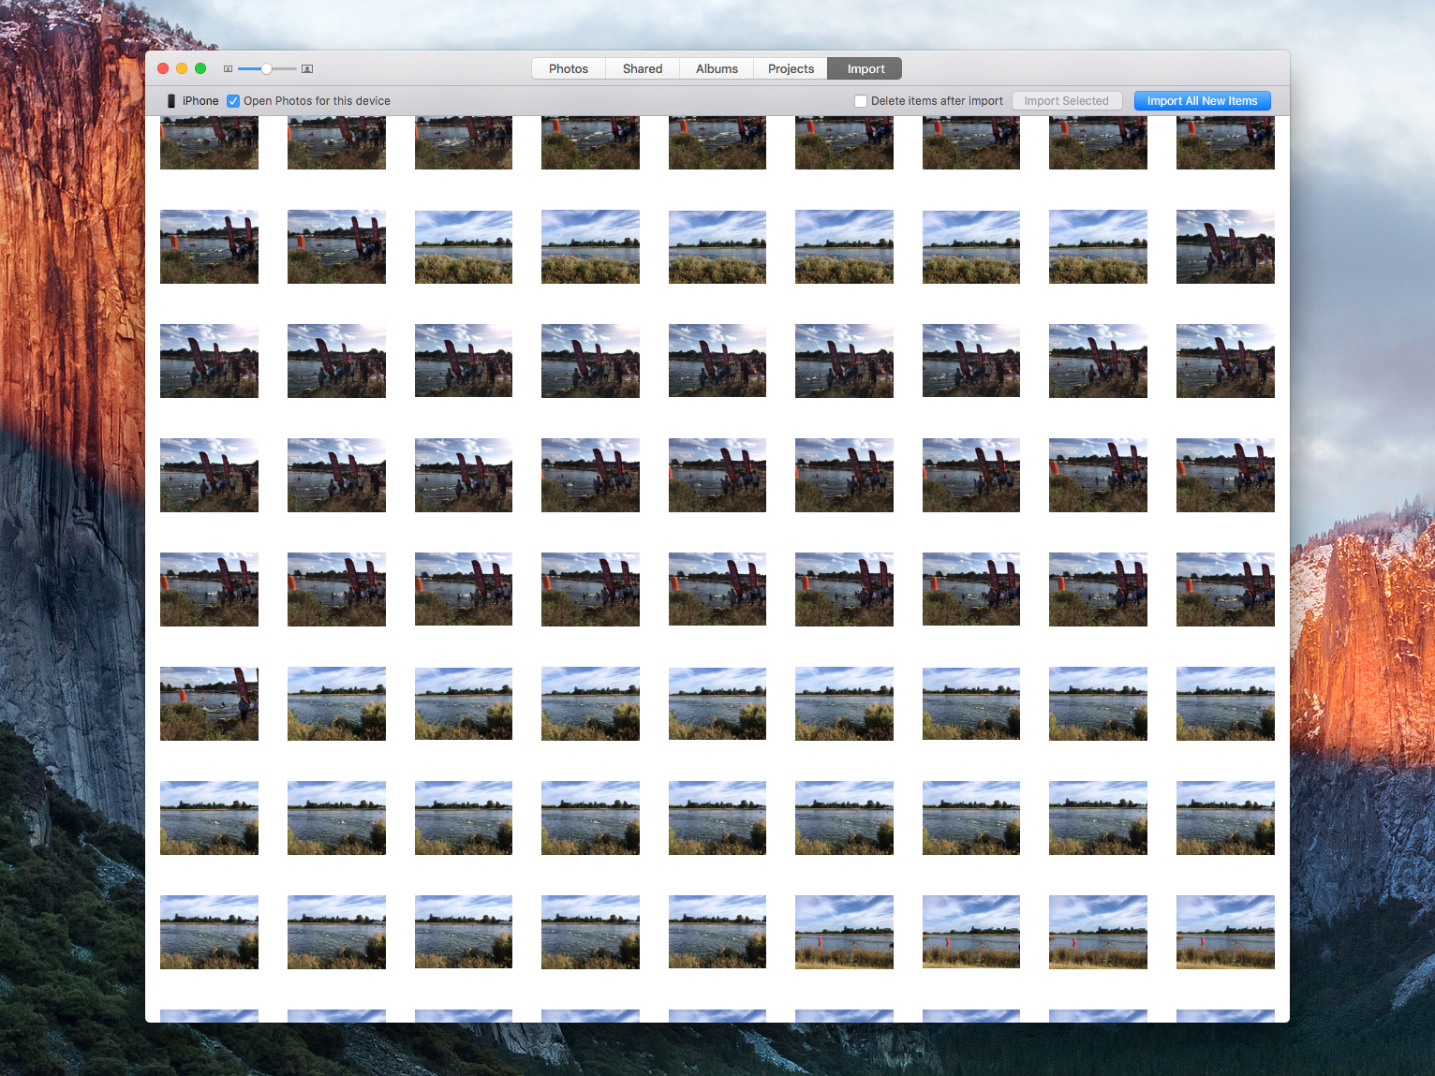Select last thumbnail in second visible row
Viewport: 1435px width, 1076px height.
click(1225, 247)
